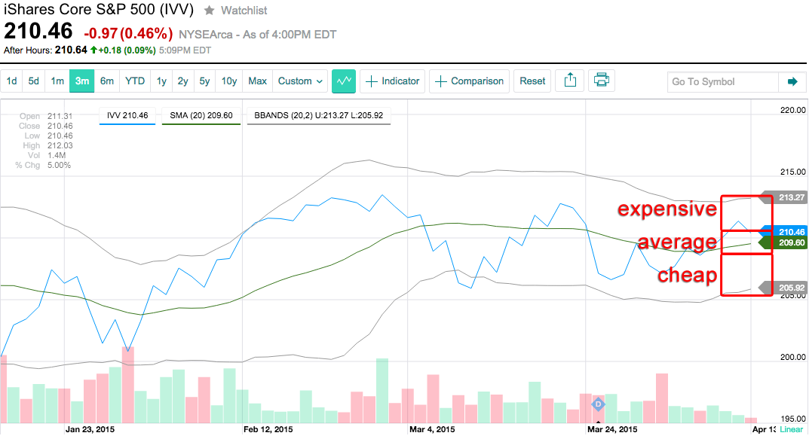The height and width of the screenshot is (442, 809).
Task: Click the % Chg 5.00% value
Action: 60,165
